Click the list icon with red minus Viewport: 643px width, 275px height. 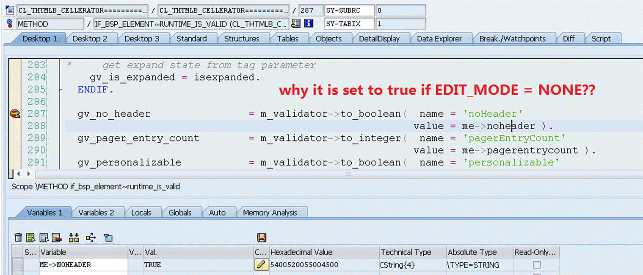point(57,237)
